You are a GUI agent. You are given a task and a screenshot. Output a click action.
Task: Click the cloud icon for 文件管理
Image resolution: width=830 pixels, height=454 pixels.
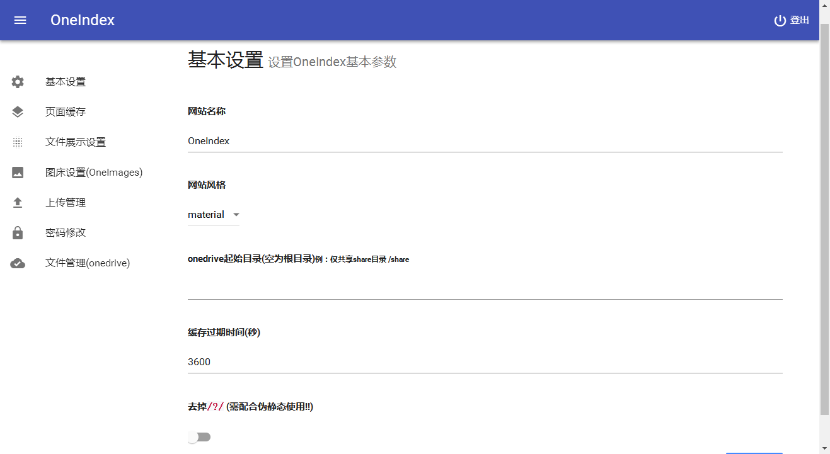pos(18,263)
